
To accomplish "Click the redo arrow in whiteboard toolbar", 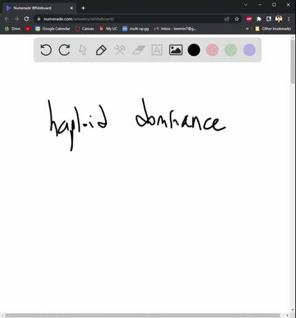I will (64, 50).
